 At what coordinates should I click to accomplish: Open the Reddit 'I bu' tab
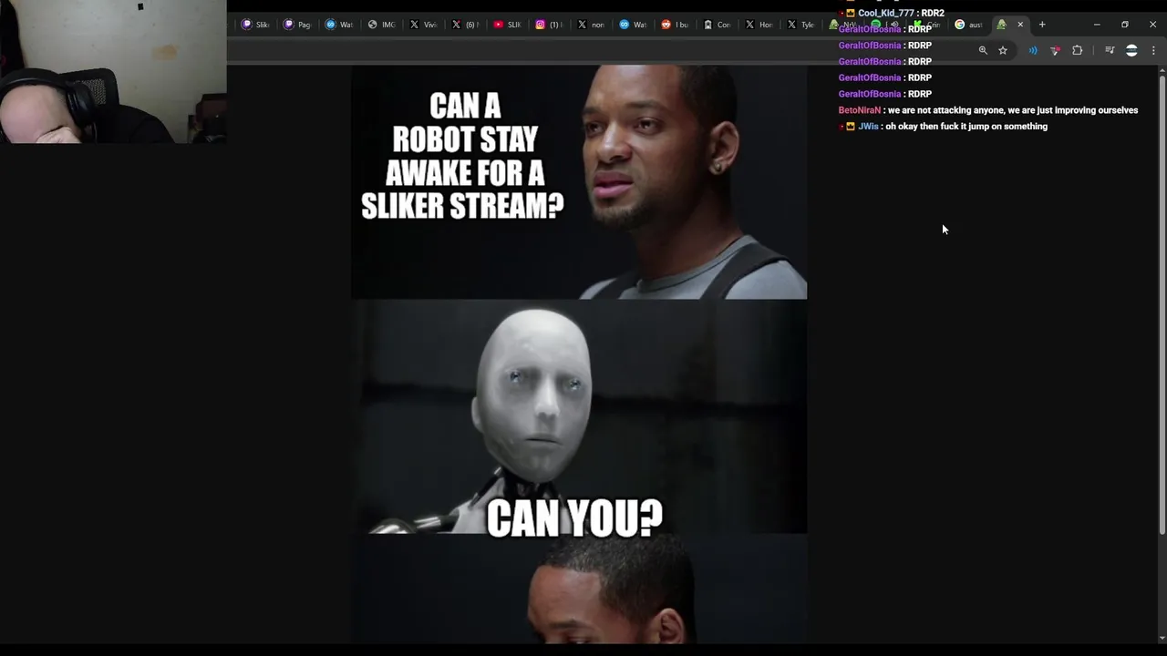tap(675, 25)
